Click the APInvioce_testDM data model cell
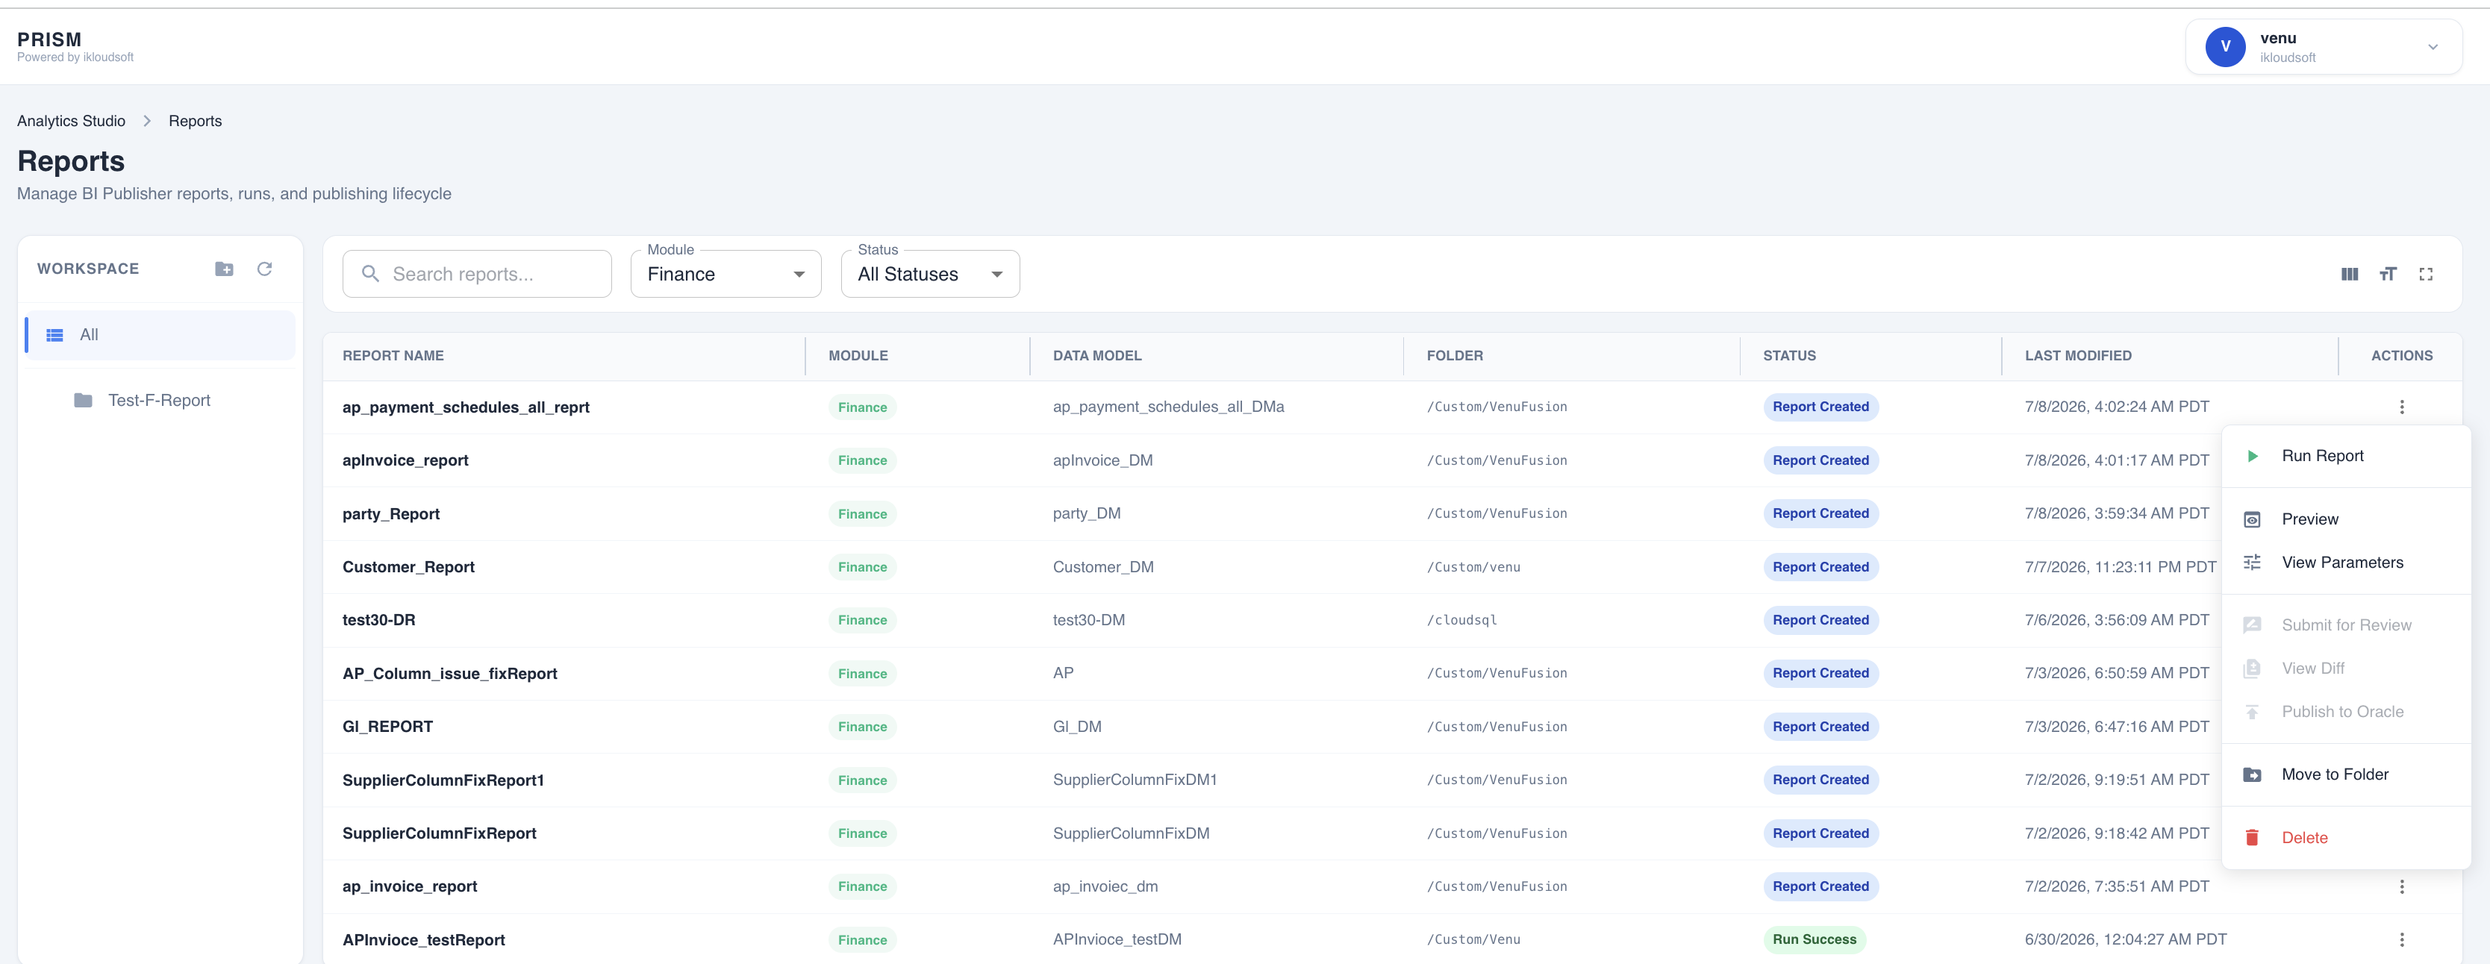The image size is (2490, 964). click(1117, 940)
